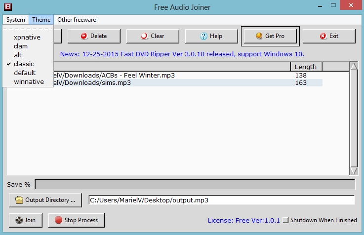This screenshot has height=235, width=364.
Task: Click the Length column header
Action: (306, 67)
